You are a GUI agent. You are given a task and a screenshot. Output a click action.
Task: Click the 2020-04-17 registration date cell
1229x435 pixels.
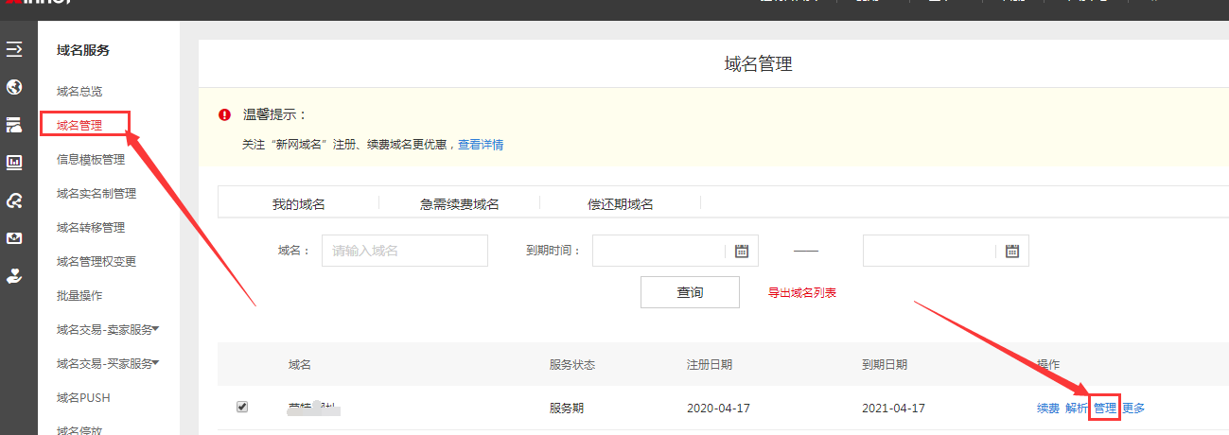pyautogui.click(x=718, y=409)
